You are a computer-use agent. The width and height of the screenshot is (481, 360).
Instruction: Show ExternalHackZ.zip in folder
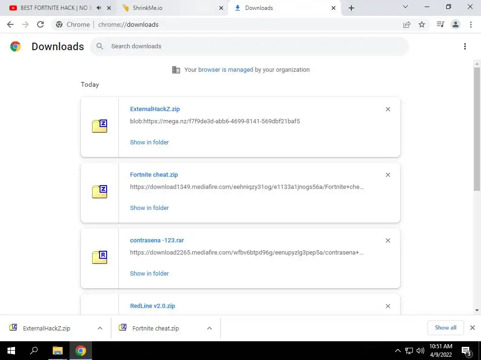(x=149, y=142)
